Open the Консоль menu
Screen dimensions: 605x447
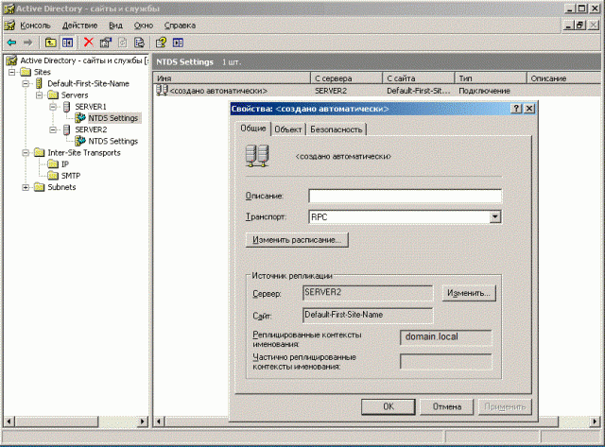click(x=35, y=26)
